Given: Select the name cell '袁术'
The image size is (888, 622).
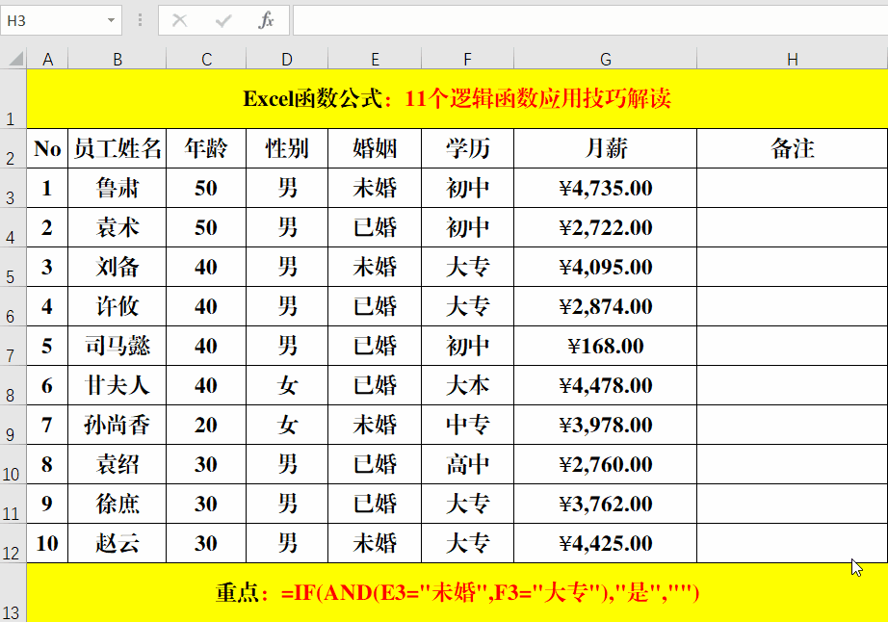Looking at the screenshot, I should pyautogui.click(x=118, y=227).
